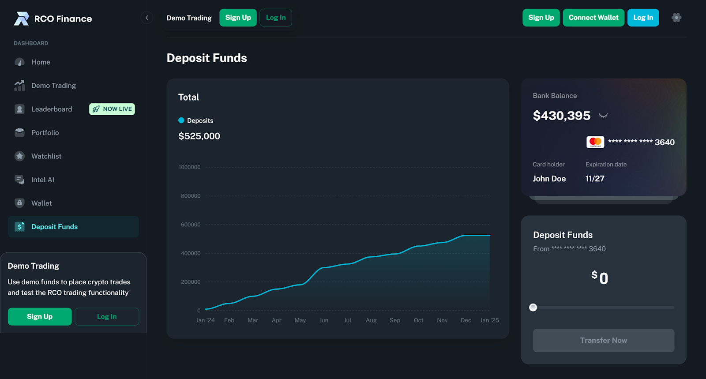Click the Bank Balance card

pos(603,137)
